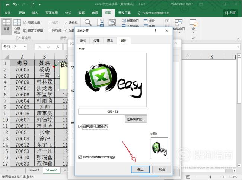Click the 共享 share button
The height and width of the screenshot is (180, 242).
(230, 13)
